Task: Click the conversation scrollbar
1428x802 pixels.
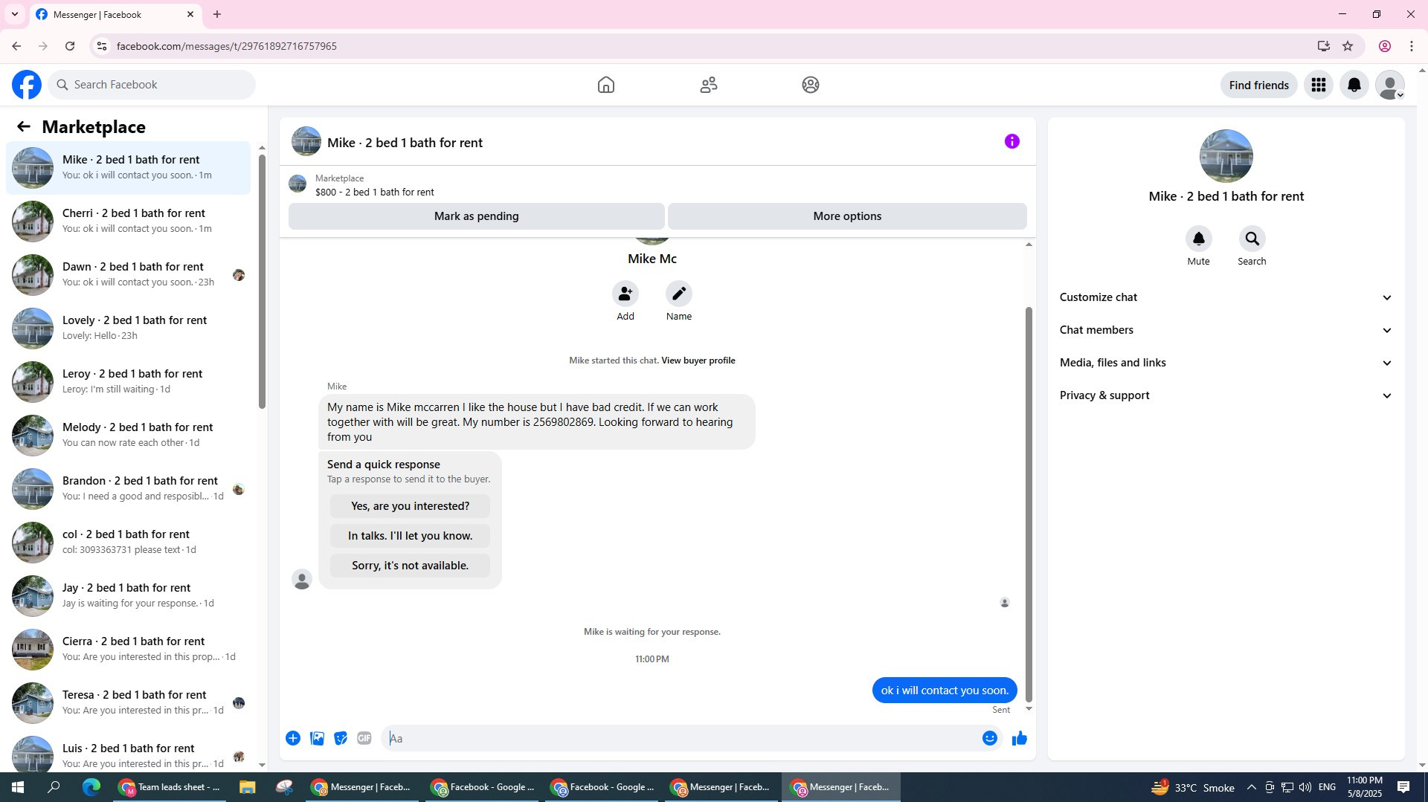Action: click(x=1029, y=504)
